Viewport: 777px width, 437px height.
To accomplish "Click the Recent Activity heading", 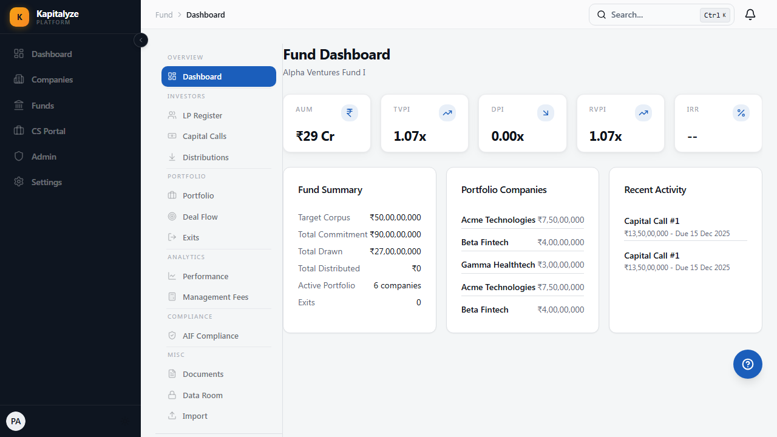I will [655, 190].
